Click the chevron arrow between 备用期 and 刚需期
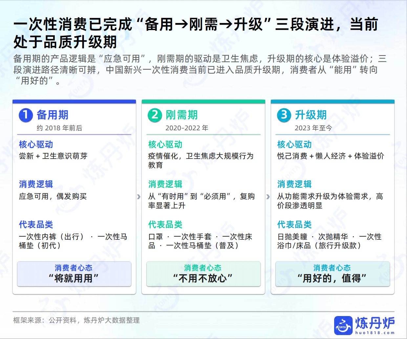The image size is (407, 339). point(139,197)
